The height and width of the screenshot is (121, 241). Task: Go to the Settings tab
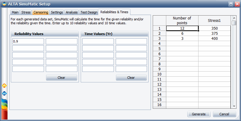[57, 12]
